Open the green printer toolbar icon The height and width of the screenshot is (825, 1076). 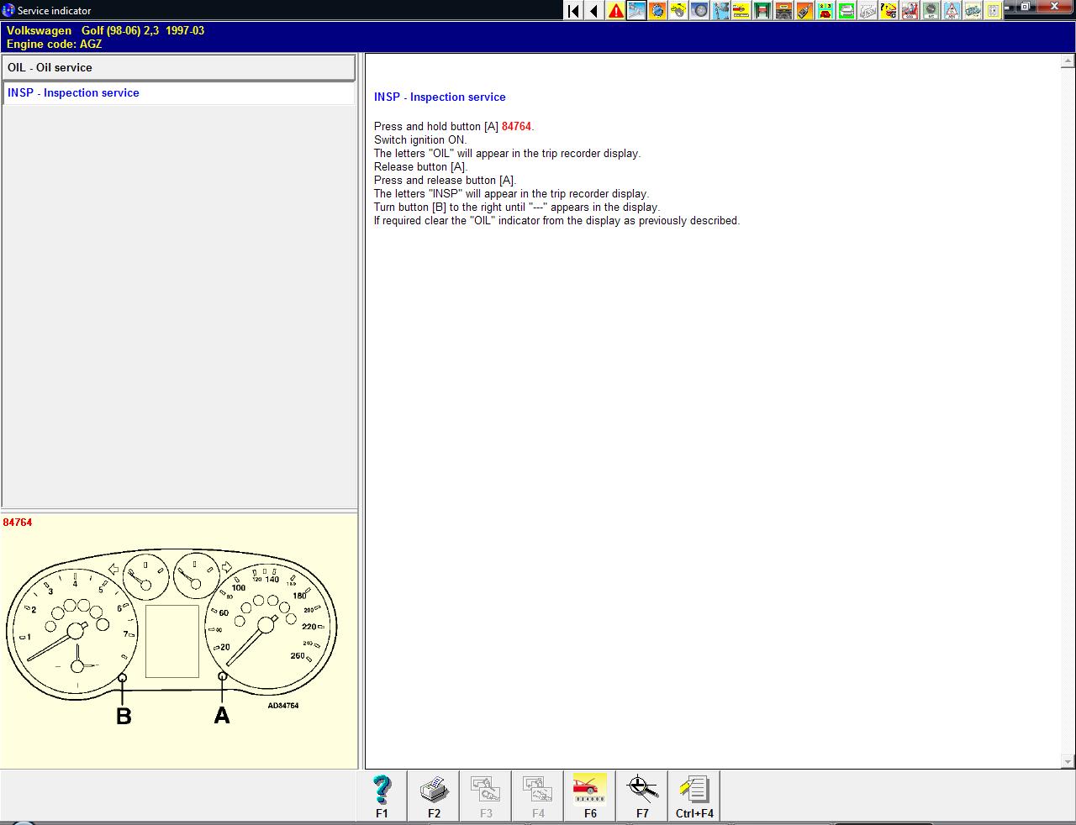(x=847, y=11)
